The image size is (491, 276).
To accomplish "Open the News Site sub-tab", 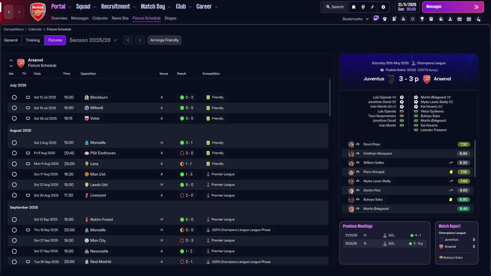I will (120, 18).
